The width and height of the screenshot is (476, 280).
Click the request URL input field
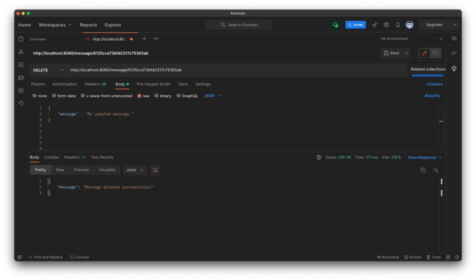coord(237,70)
